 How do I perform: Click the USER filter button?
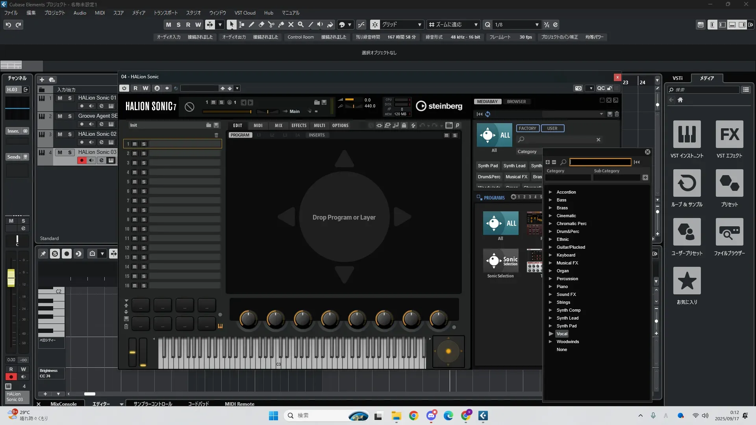pyautogui.click(x=552, y=128)
